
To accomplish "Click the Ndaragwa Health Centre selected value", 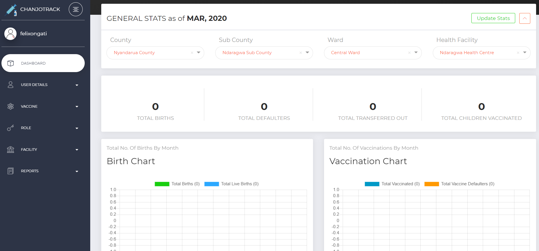I will point(467,53).
